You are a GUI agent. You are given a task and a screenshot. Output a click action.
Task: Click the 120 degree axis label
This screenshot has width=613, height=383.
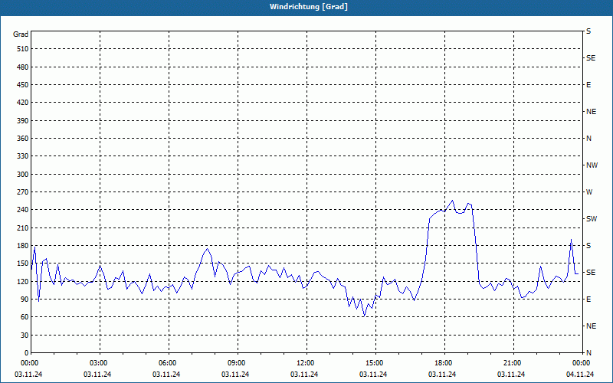click(x=23, y=281)
